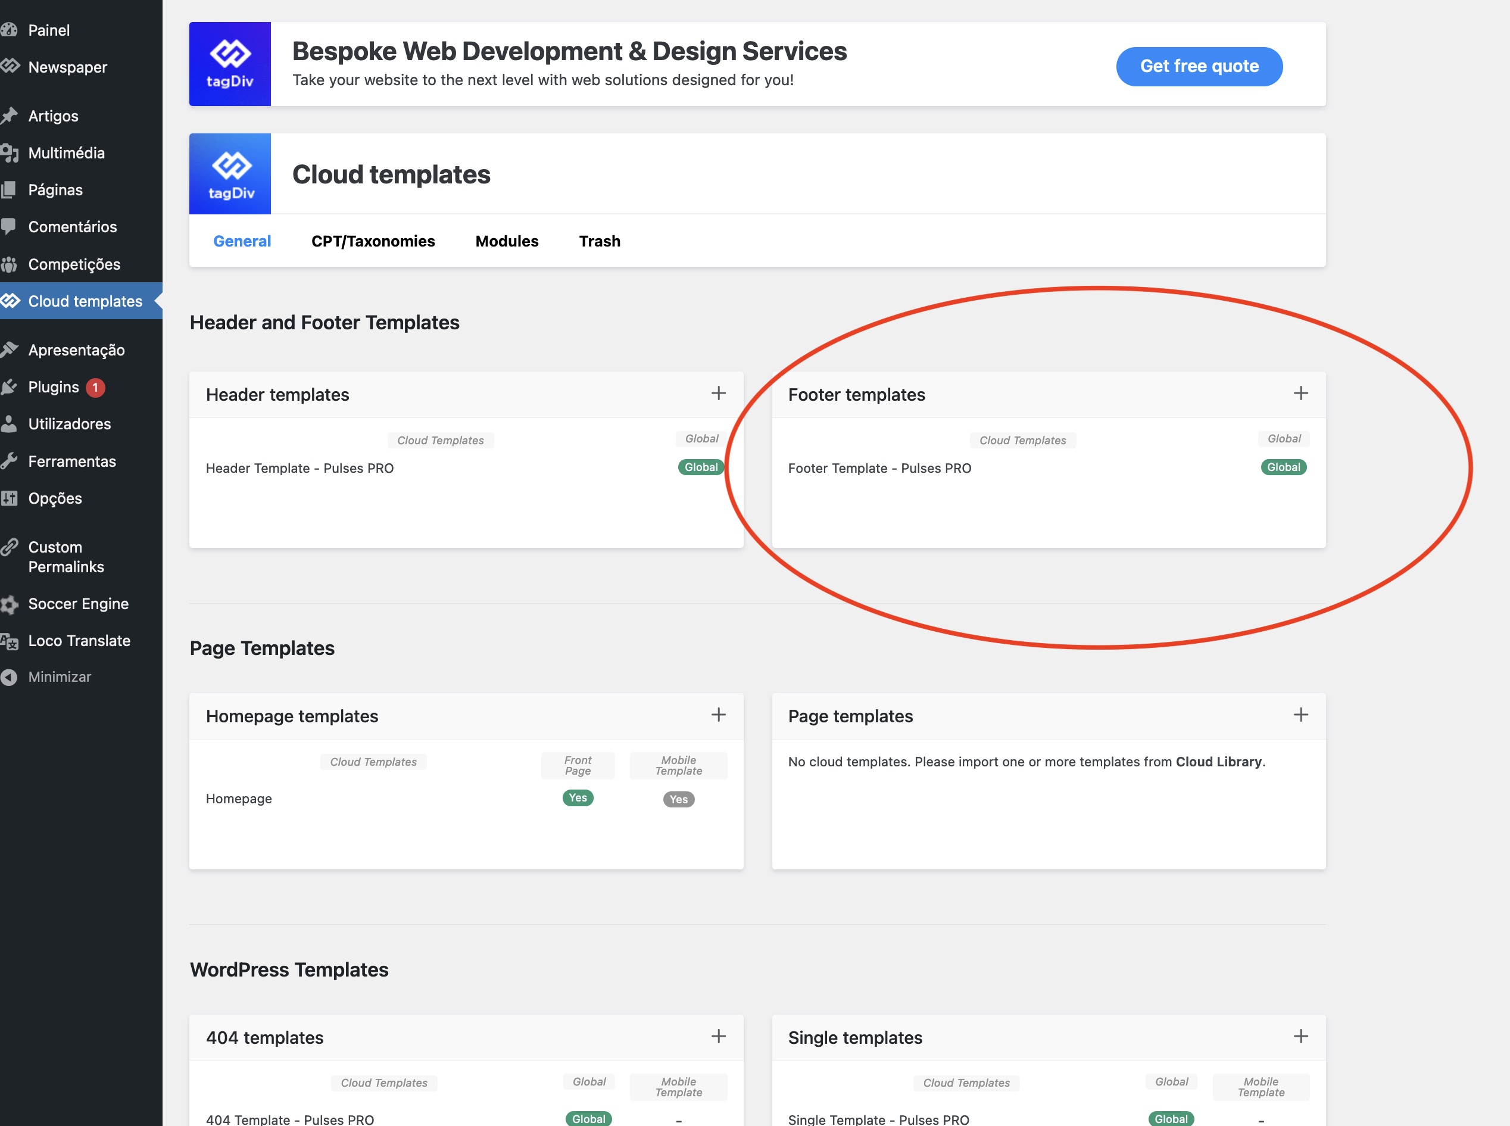Toggle Global badge for 404 Template - Pulses PRO
This screenshot has height=1126, width=1510.
[x=589, y=1119]
